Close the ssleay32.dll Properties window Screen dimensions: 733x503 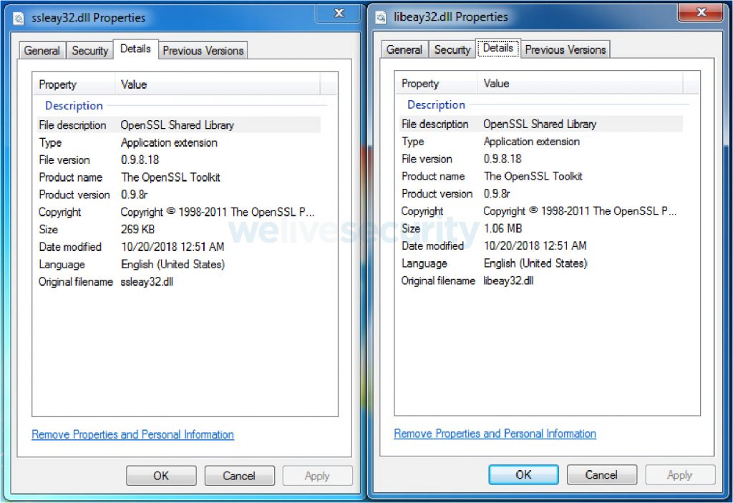[339, 14]
